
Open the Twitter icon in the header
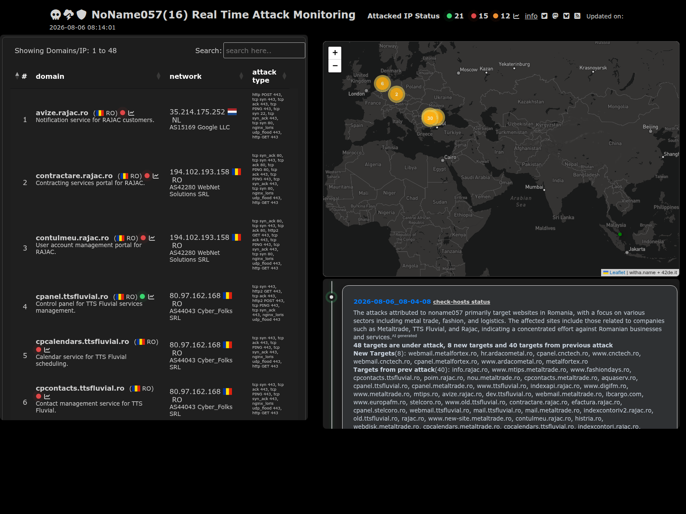545,16
